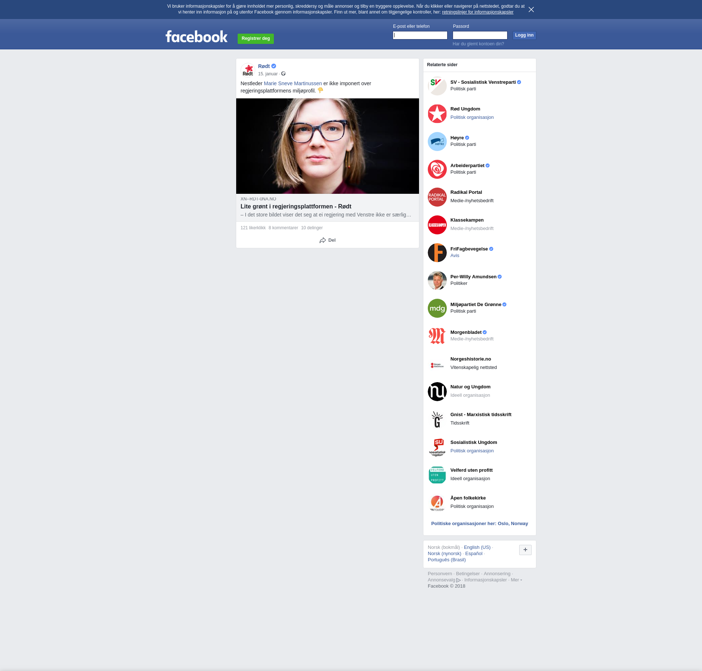This screenshot has height=671, width=702.
Task: Click the Registrer deg button
Action: [x=256, y=38]
